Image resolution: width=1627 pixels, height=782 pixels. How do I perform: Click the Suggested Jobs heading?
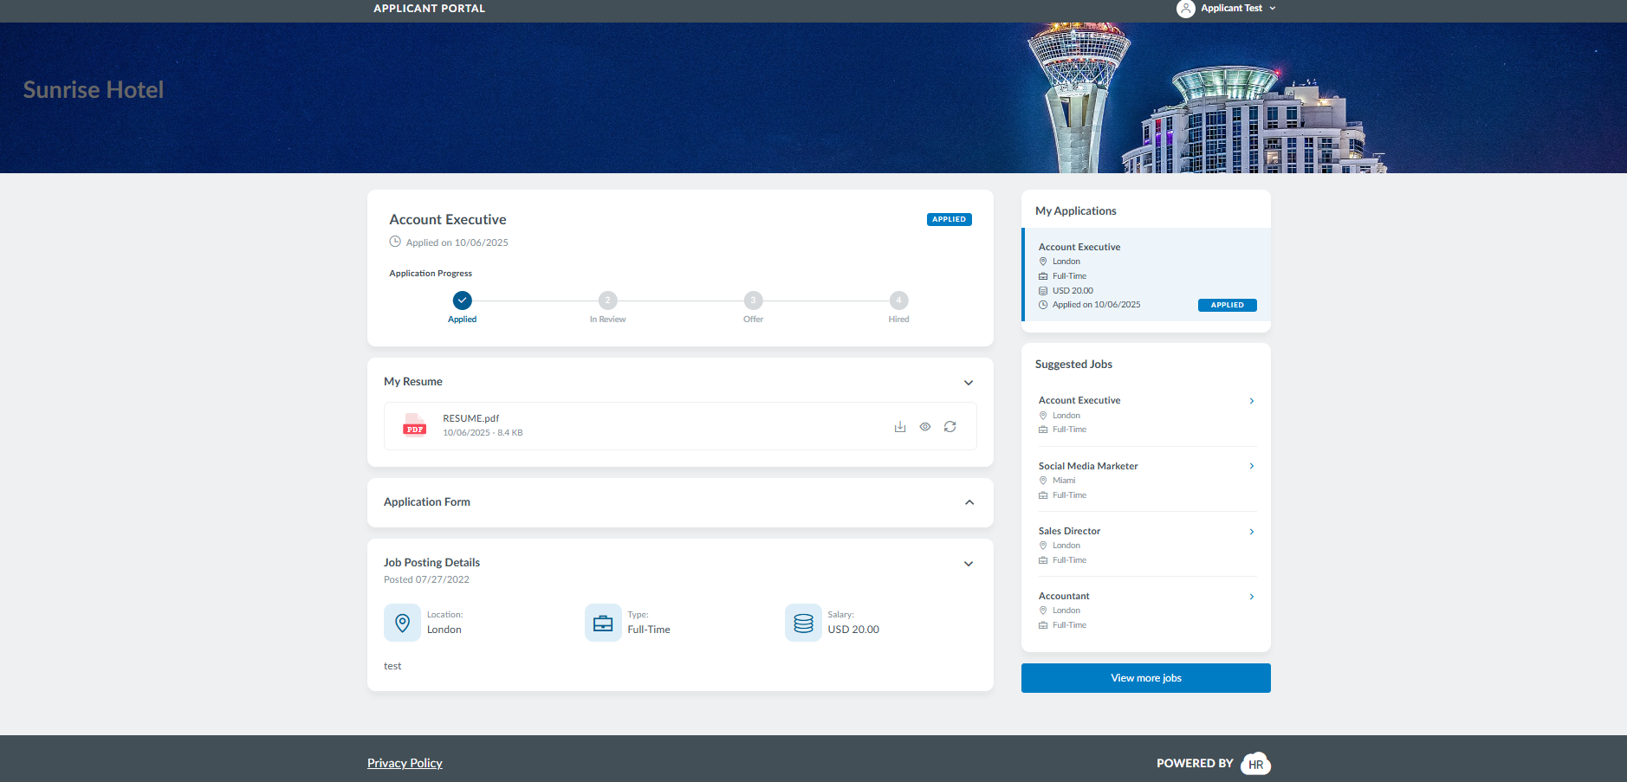pyautogui.click(x=1073, y=365)
